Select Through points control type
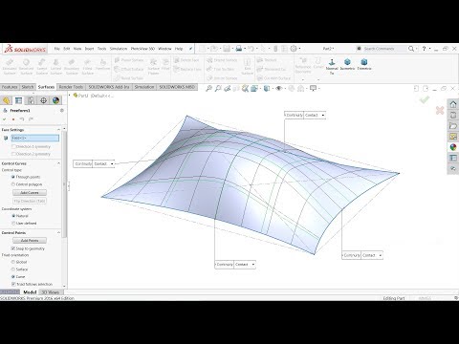 pyautogui.click(x=13, y=177)
